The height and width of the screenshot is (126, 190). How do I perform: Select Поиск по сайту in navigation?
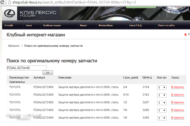166,25
